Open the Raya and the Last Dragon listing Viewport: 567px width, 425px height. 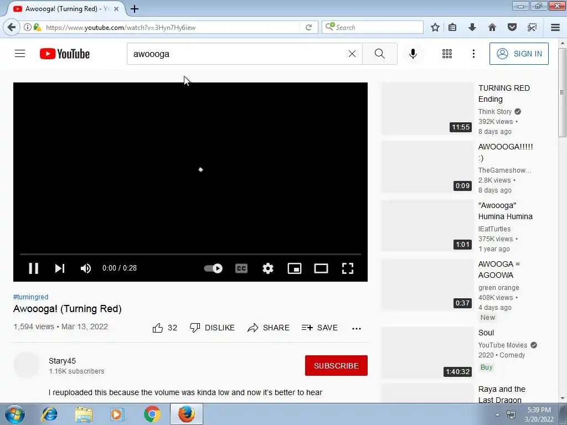coord(502,395)
